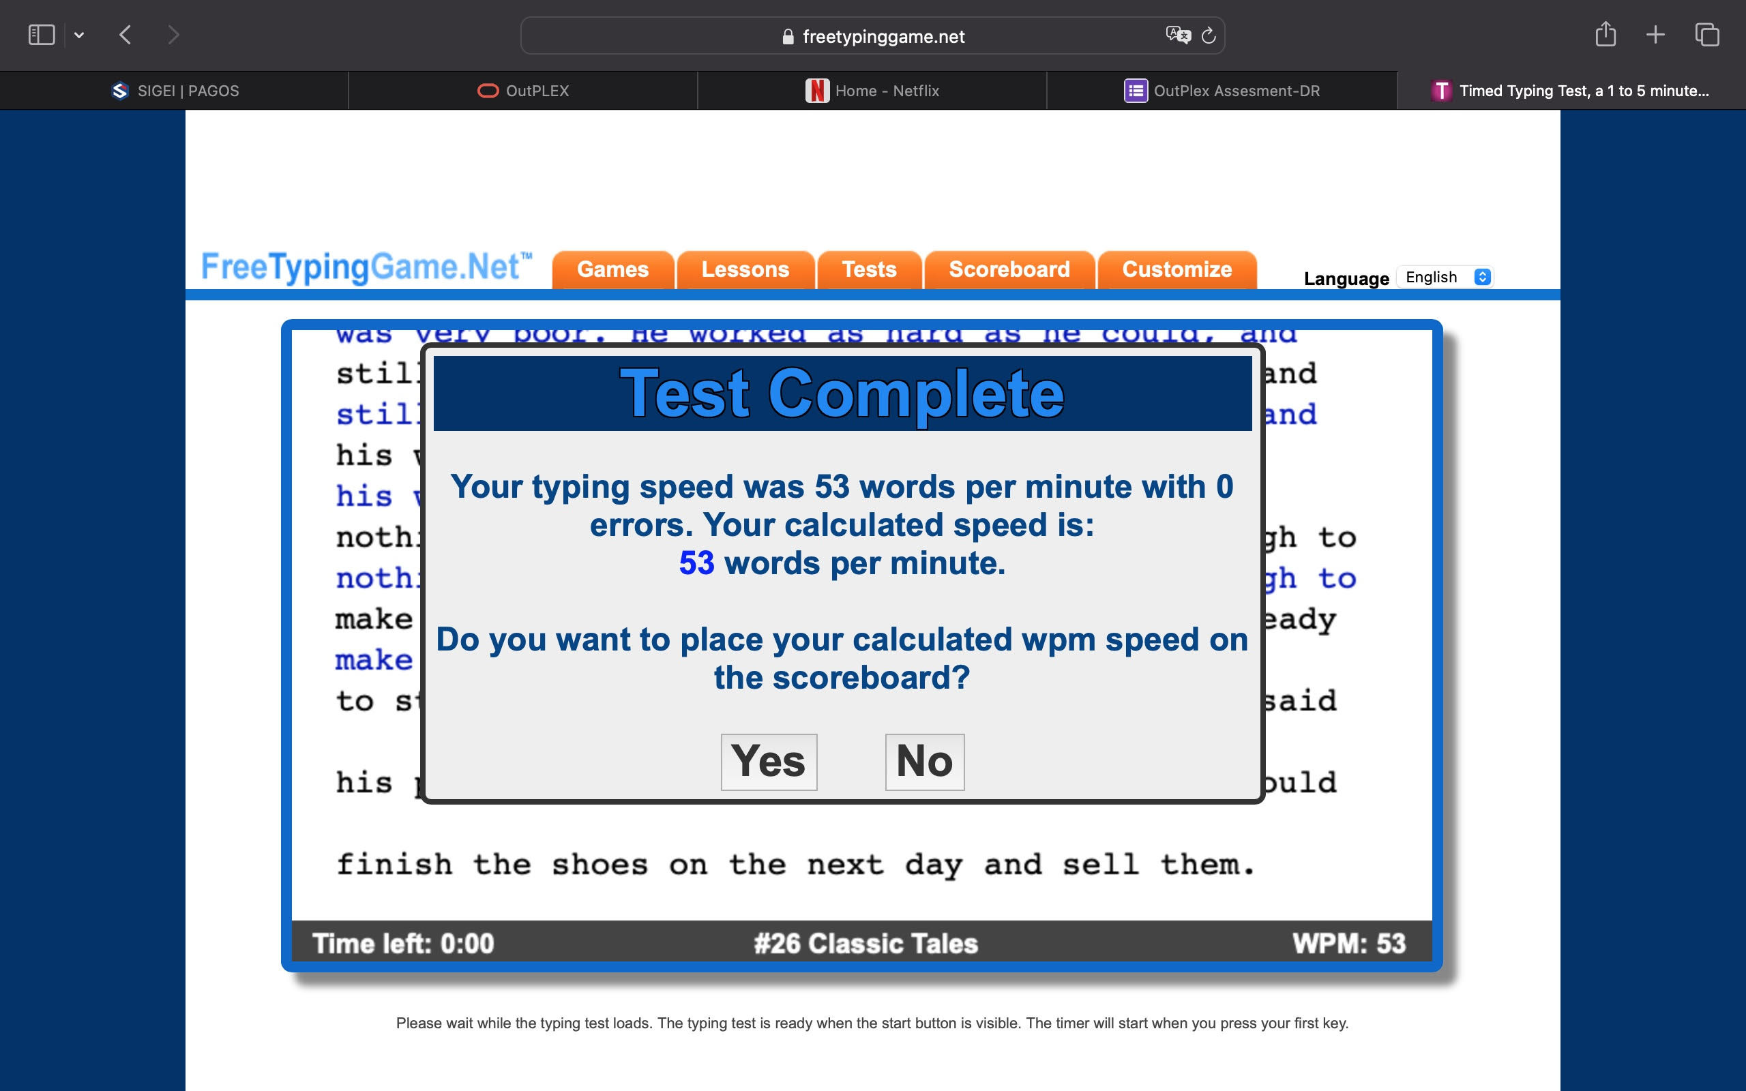Screen dimensions: 1746x1091
Task: Click the SIGEI favicon in the first tab
Action: 121,91
